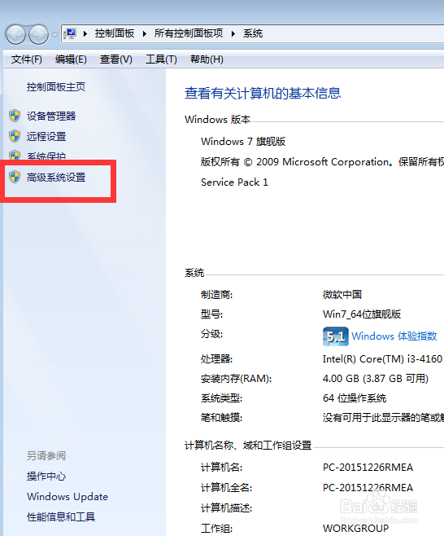Click manufacturer value 微软中国

point(342,294)
